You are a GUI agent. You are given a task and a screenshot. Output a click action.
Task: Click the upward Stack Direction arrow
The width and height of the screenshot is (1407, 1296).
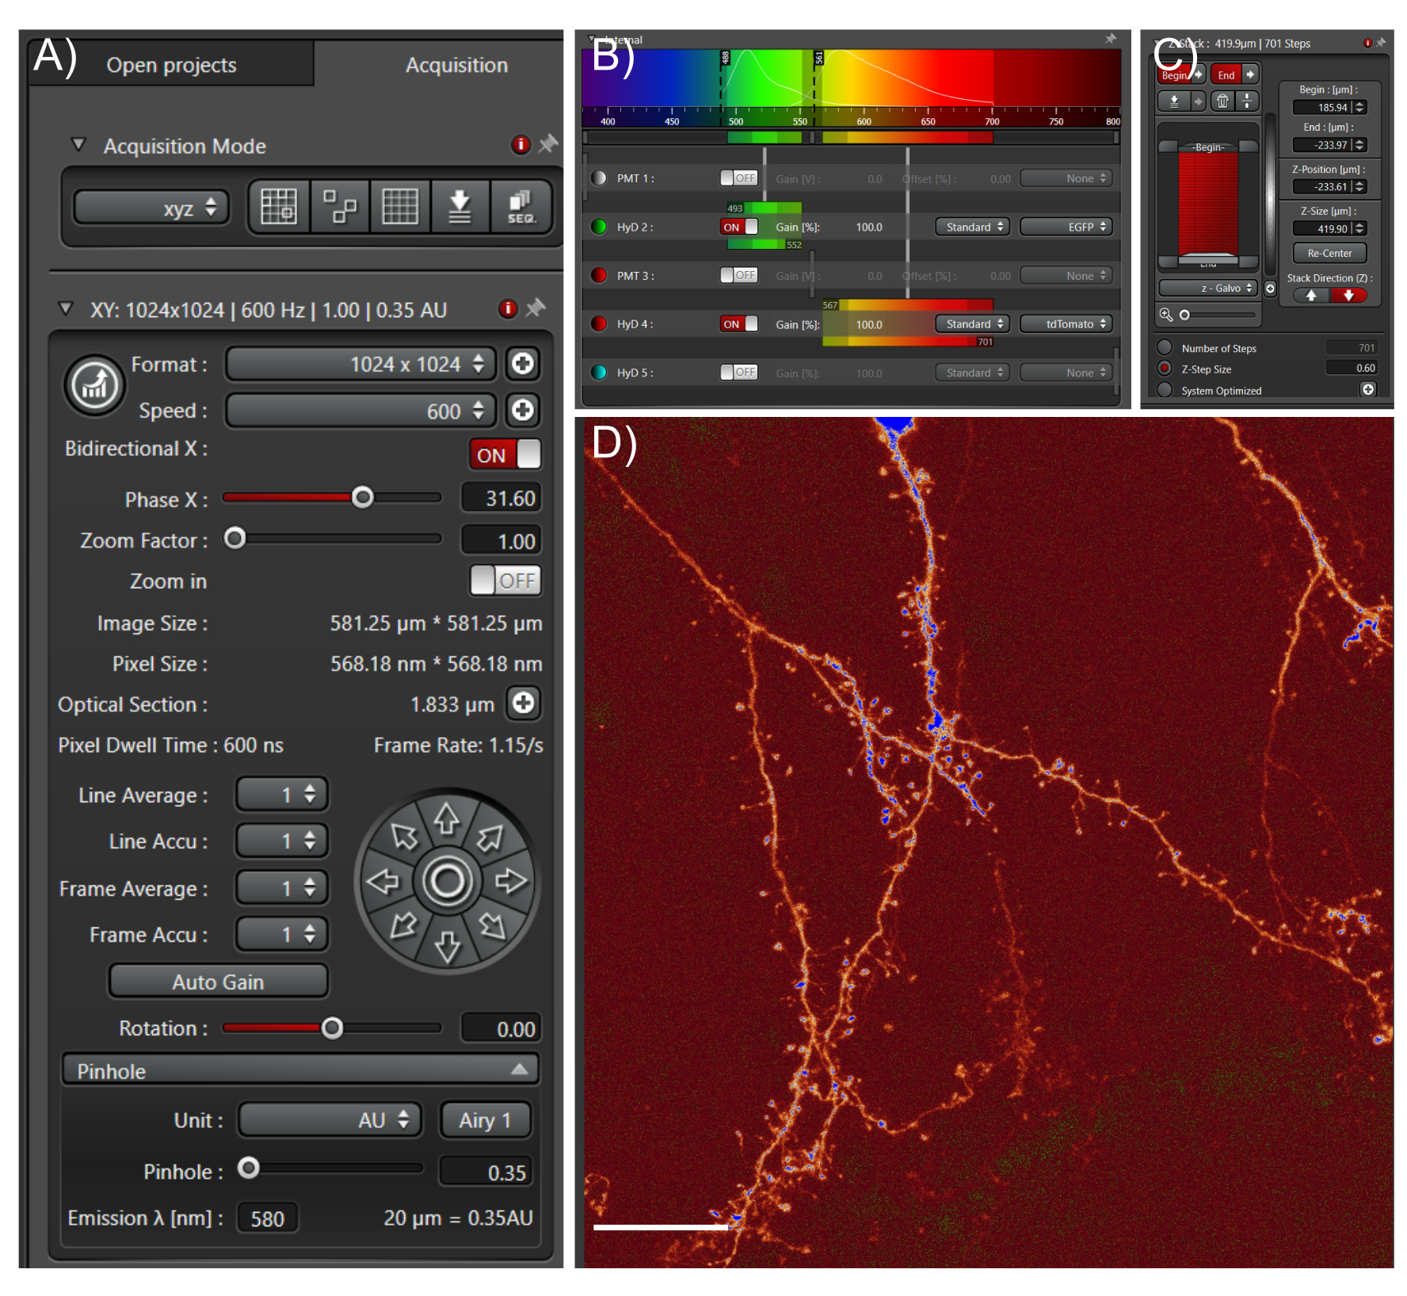click(1311, 296)
